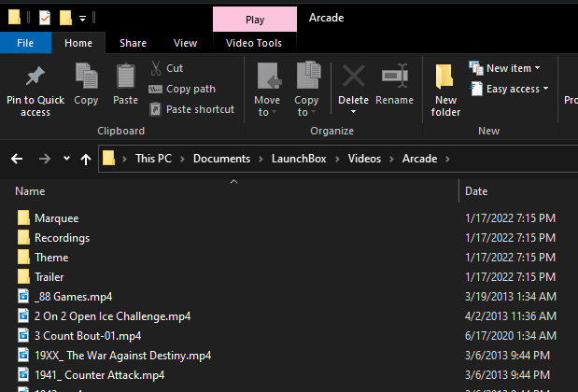
Task: Click Copy path in Clipboard group
Action: 190,89
